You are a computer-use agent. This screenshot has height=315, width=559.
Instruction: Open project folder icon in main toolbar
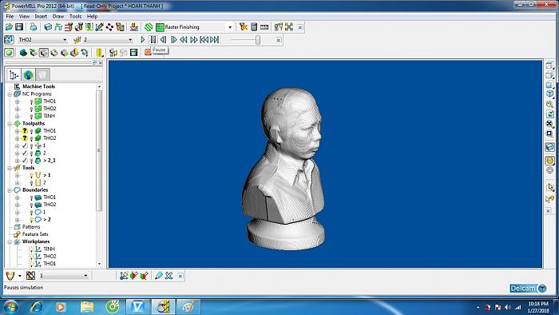(x=9, y=26)
